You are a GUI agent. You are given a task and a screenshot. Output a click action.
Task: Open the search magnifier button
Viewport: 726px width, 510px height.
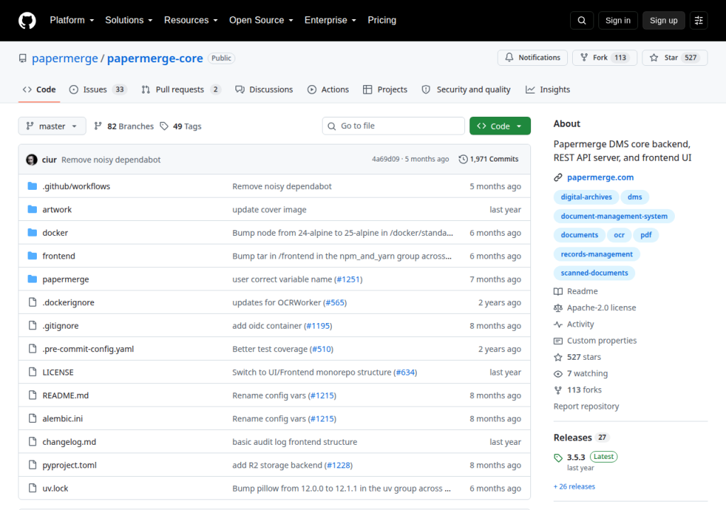click(x=581, y=21)
